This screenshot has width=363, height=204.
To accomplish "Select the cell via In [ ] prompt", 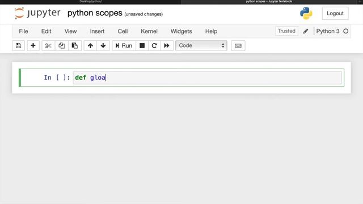I will click(x=57, y=78).
